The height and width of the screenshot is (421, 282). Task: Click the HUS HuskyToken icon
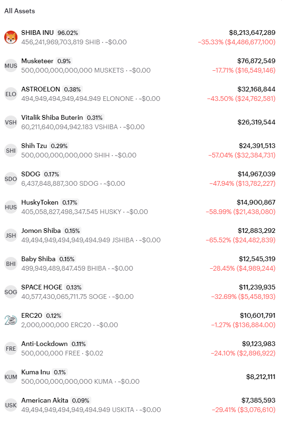[11, 207]
